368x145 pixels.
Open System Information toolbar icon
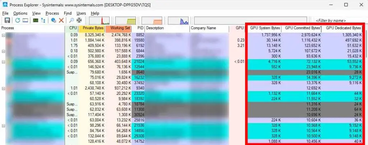26,20
